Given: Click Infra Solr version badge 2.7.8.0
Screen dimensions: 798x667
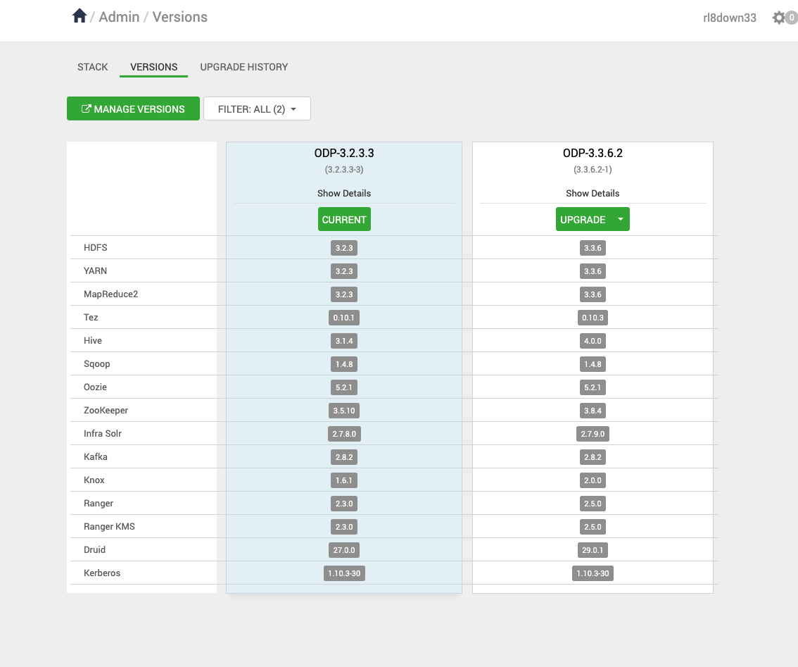Looking at the screenshot, I should tap(344, 434).
